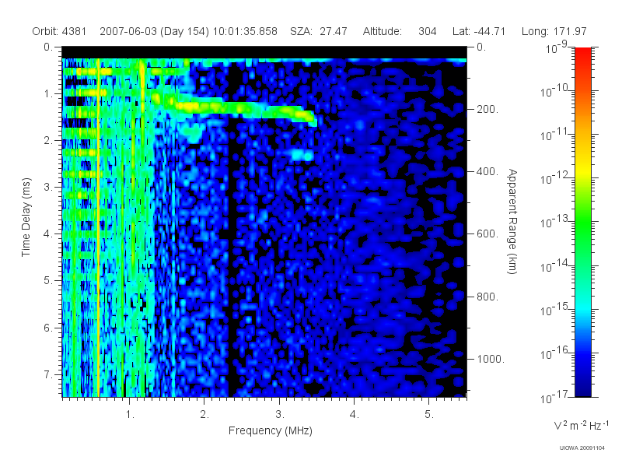Click the 0. label on apparent range axis

click(x=481, y=47)
